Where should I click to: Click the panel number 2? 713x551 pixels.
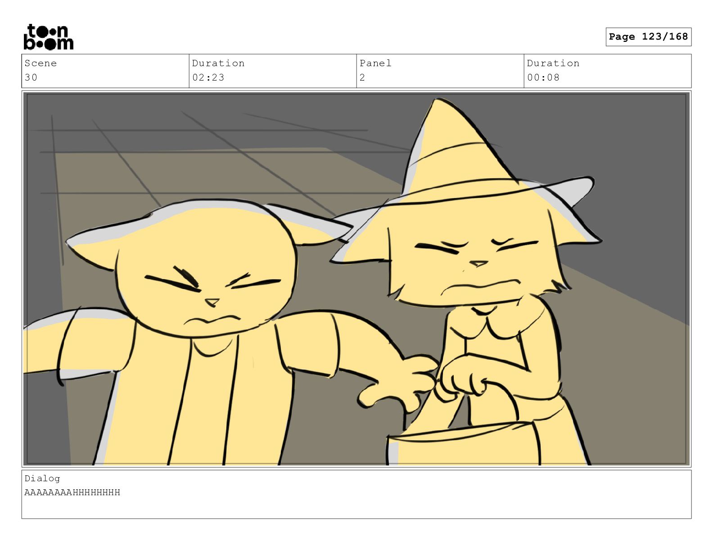(x=362, y=77)
